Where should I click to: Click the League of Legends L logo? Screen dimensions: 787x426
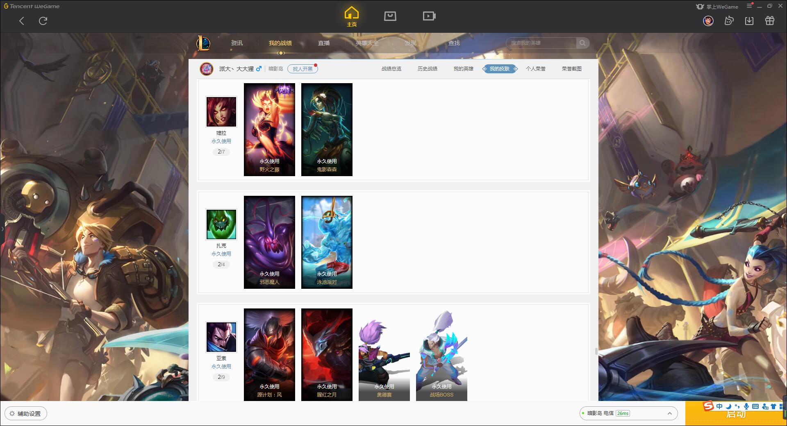[203, 43]
